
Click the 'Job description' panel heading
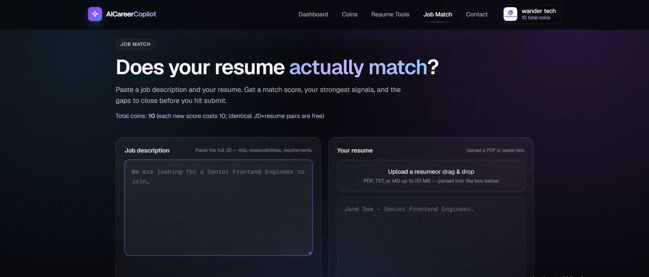(x=147, y=150)
